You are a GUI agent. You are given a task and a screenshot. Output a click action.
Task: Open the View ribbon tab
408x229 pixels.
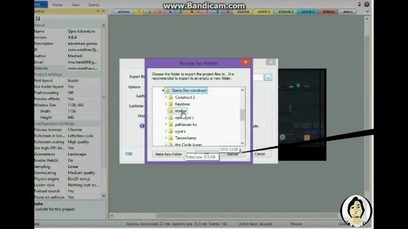75,5
